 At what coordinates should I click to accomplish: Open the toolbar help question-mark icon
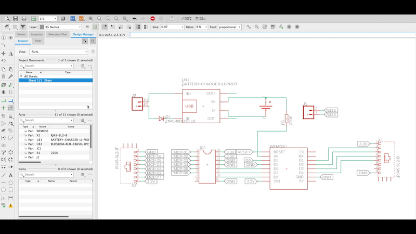point(171,19)
